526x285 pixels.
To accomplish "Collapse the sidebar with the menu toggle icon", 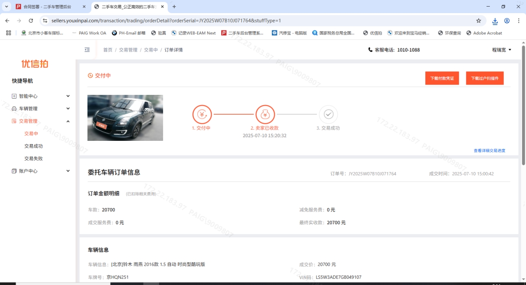I will tap(87, 50).
